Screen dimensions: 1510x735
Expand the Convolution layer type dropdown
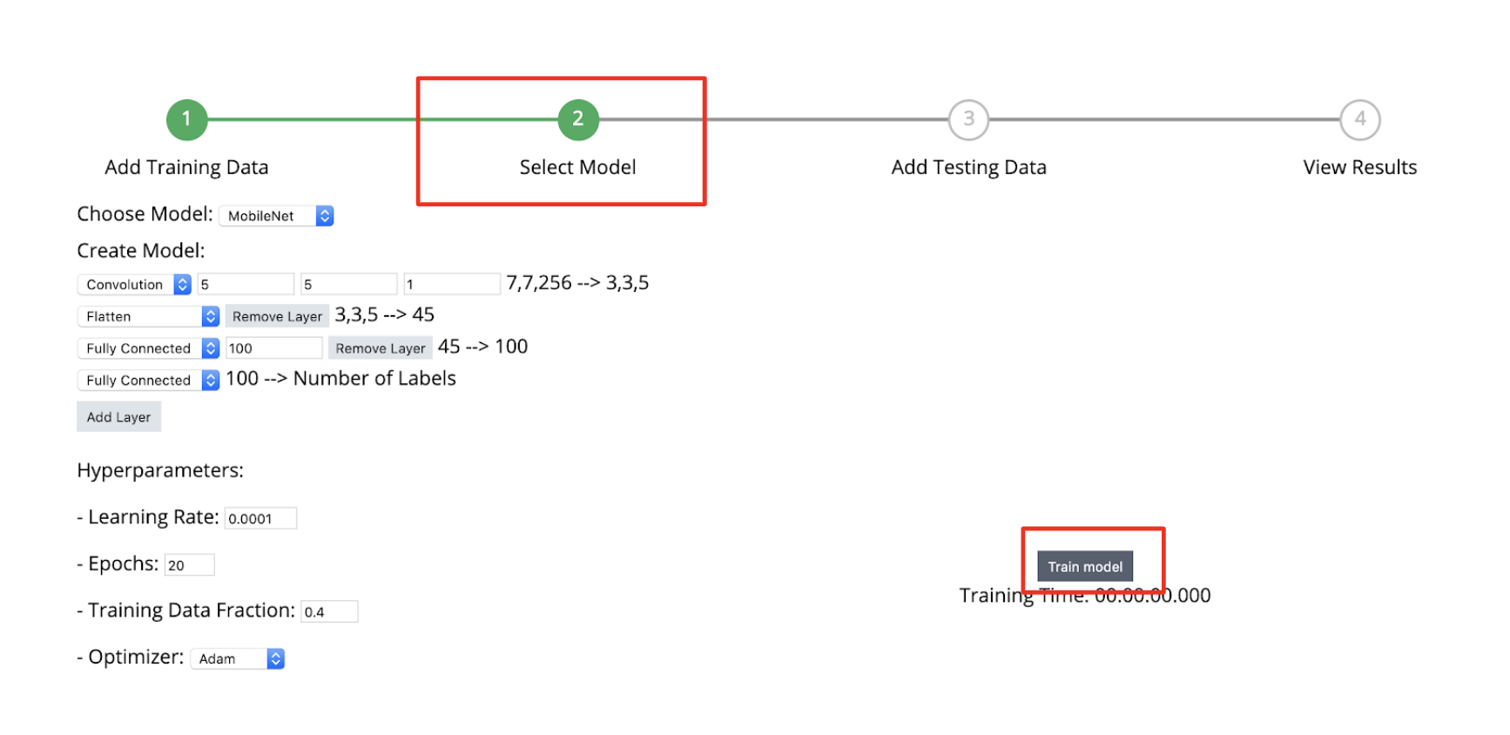coord(134,285)
